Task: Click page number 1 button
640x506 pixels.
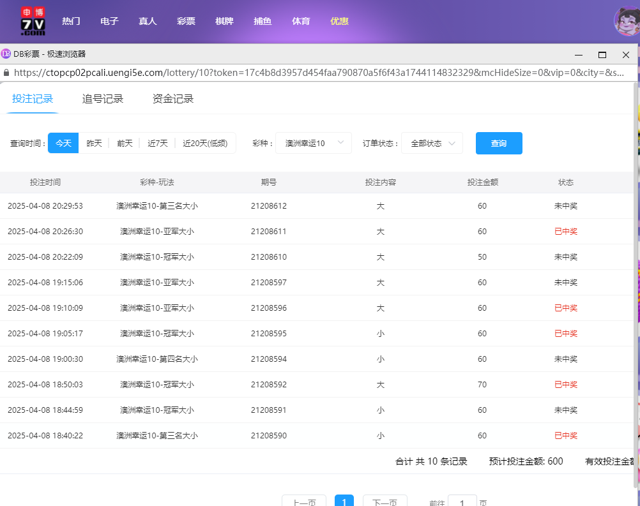Action: point(344,501)
